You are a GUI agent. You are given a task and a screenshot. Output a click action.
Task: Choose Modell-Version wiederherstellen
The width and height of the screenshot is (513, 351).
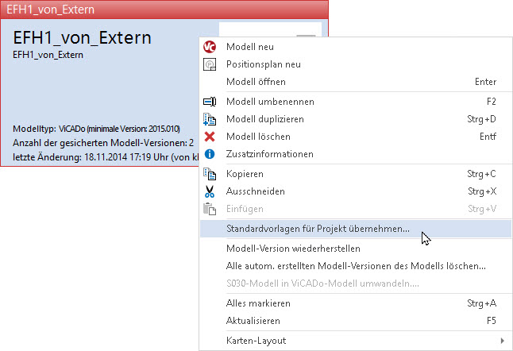(x=355, y=249)
